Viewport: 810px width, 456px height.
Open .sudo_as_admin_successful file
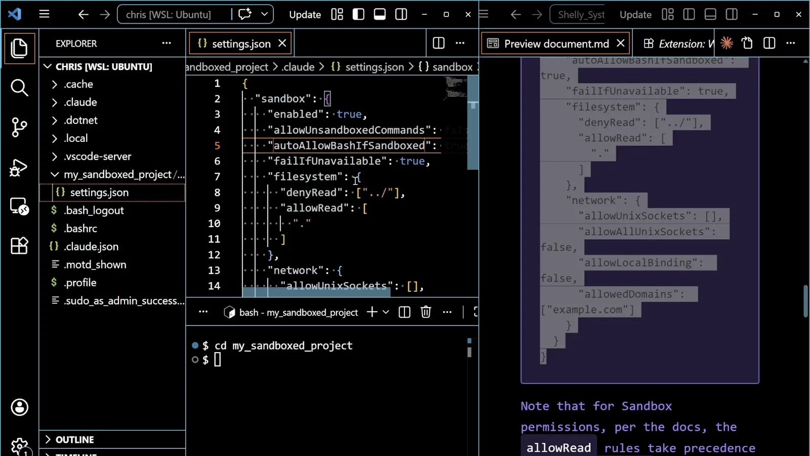(x=112, y=301)
